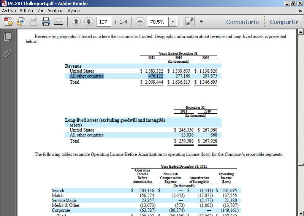Open the Ayuda menu
The width and height of the screenshot is (304, 216).
[x=74, y=11]
